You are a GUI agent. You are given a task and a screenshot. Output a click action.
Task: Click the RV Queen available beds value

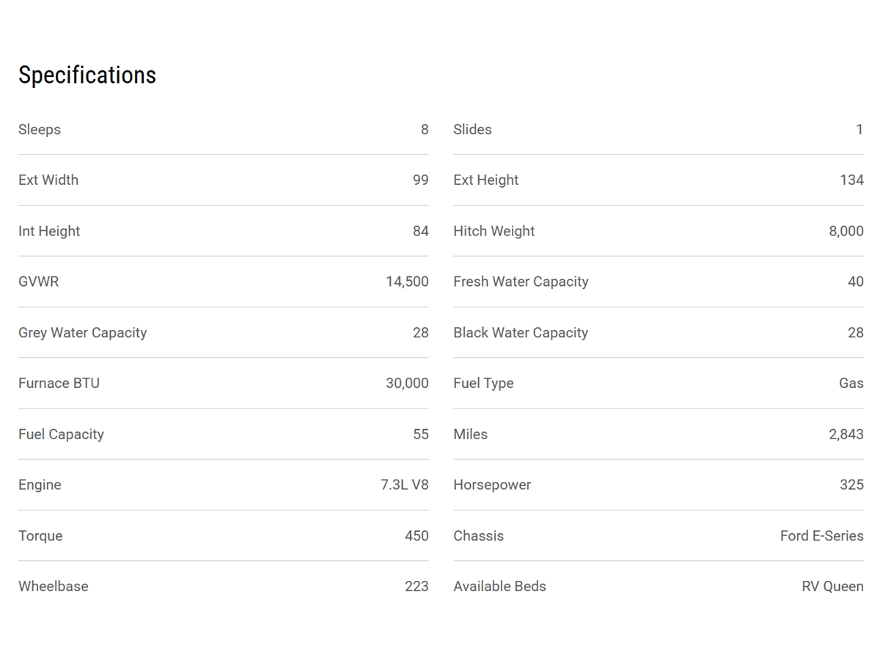coord(832,587)
